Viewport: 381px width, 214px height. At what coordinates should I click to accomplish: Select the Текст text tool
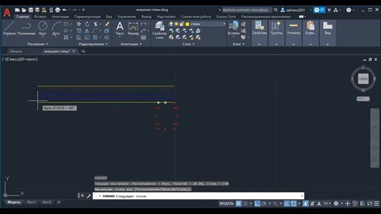tap(120, 29)
